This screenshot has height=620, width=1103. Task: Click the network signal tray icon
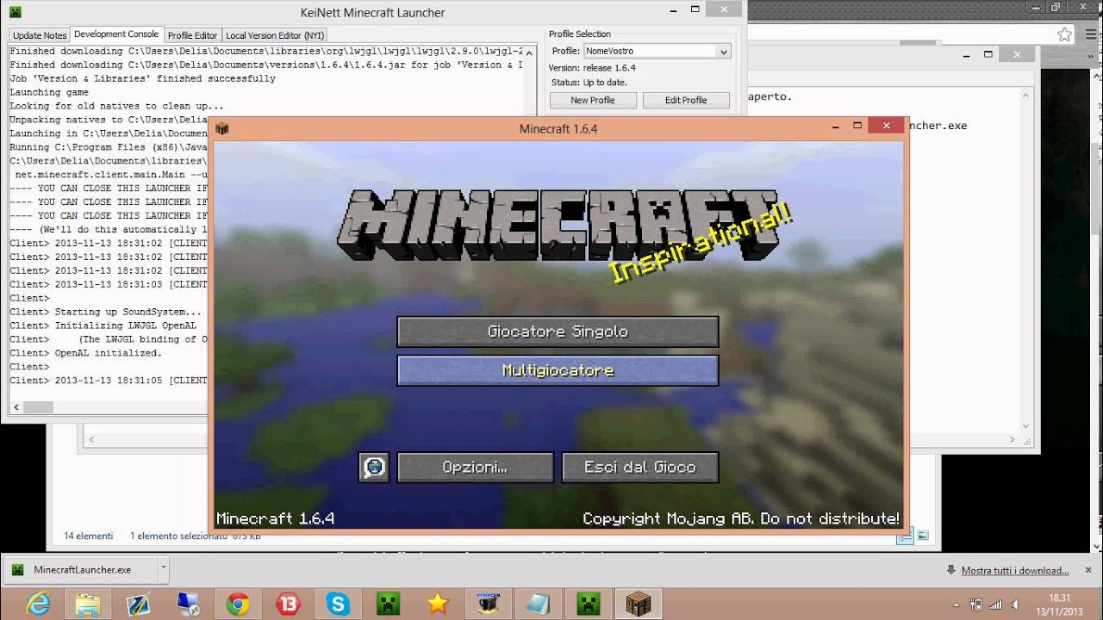(997, 604)
